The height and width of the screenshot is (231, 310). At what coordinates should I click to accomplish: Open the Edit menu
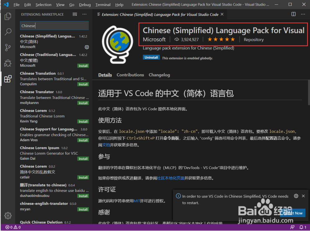[28, 5]
